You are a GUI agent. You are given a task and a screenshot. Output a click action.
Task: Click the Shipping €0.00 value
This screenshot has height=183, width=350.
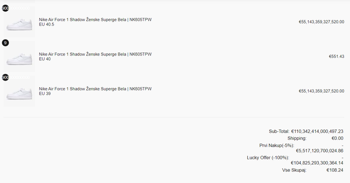337,138
